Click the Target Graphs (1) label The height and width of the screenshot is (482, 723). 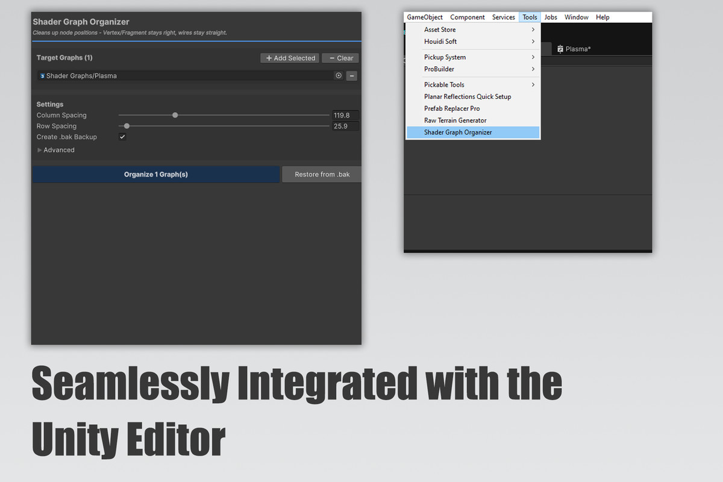[64, 58]
